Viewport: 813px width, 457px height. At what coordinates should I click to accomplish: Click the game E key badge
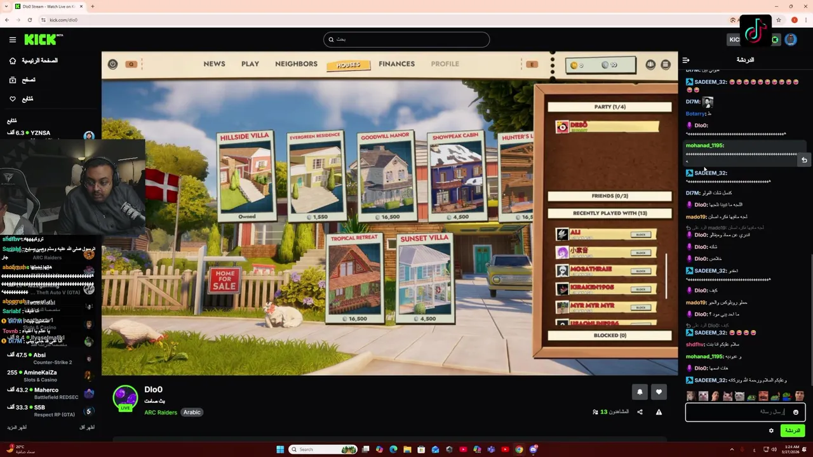(x=532, y=64)
